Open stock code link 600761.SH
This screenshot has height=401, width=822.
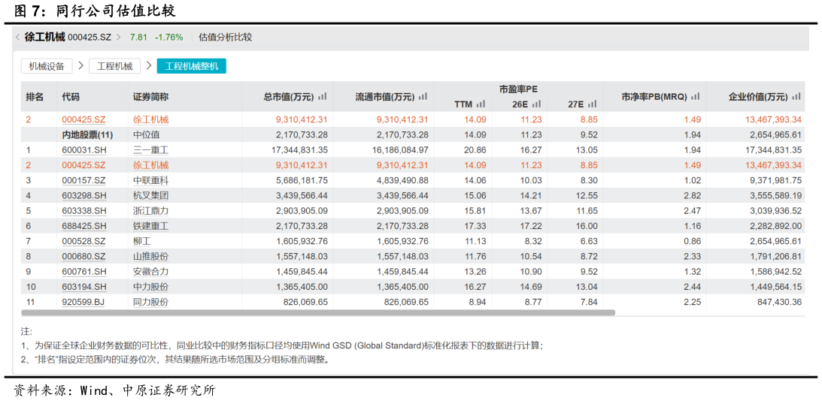[84, 272]
